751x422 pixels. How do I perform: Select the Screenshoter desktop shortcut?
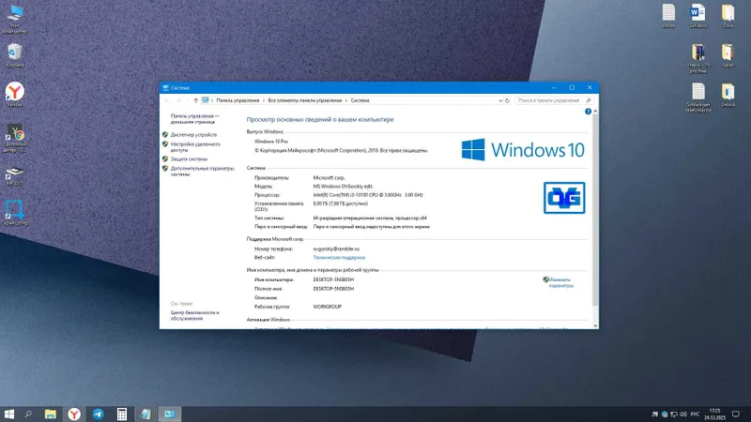(x=15, y=213)
